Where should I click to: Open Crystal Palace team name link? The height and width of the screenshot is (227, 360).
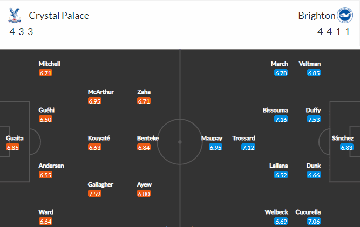(x=59, y=16)
